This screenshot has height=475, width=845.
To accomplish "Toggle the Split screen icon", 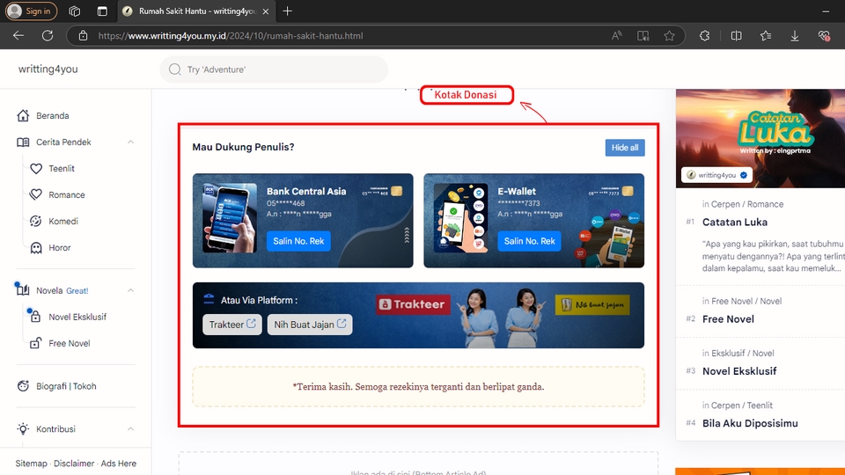I will click(736, 35).
